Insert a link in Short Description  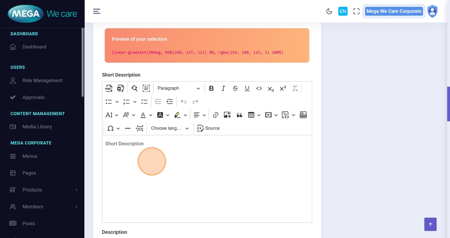tap(216, 115)
